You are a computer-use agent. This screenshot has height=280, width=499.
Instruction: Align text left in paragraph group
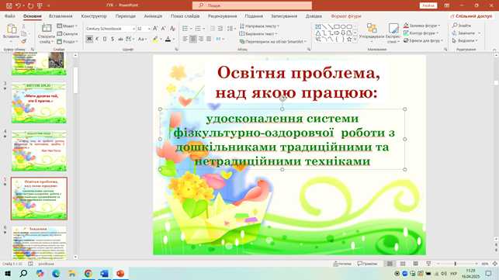tap(185, 39)
